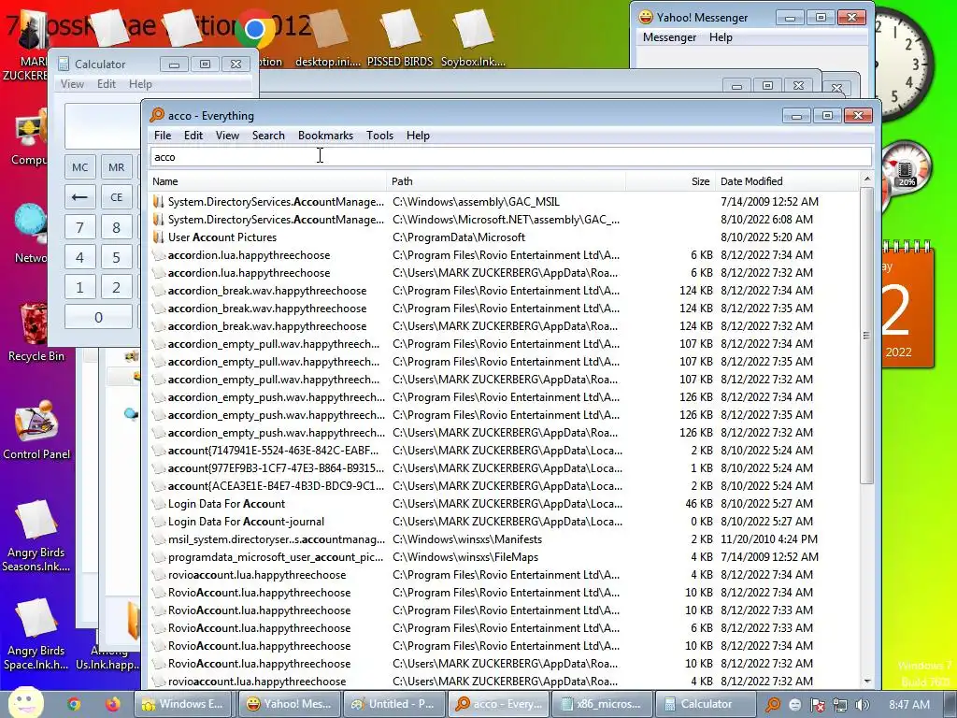This screenshot has height=718, width=957.
Task: Click the Calculator title bar icon
Action: (x=64, y=64)
